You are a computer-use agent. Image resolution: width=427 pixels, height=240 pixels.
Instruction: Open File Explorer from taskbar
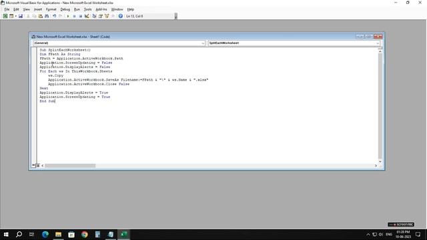tap(58, 234)
